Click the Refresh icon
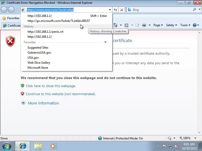Screen dimensions: 202x151 point(115,10)
